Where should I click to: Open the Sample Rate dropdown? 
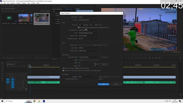89,48
